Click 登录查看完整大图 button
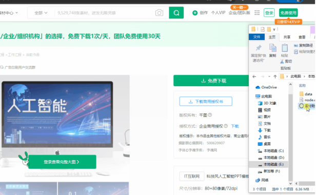This screenshot has width=316, height=195. 62,162
